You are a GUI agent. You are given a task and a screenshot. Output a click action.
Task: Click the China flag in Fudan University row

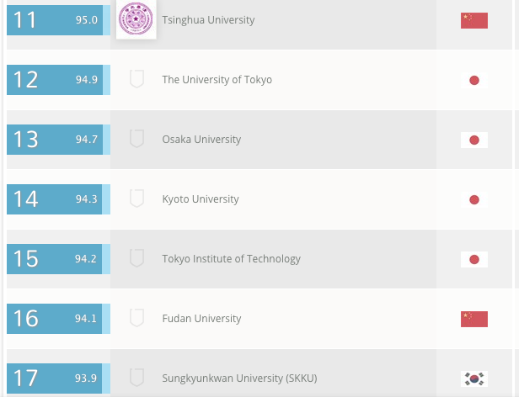(x=474, y=319)
